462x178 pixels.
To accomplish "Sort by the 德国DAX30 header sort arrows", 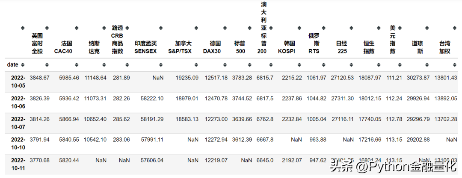I will pos(225,28).
